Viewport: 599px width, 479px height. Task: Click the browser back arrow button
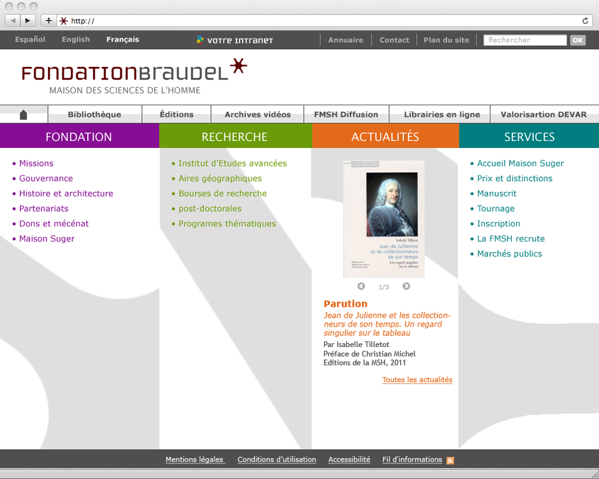coord(13,20)
